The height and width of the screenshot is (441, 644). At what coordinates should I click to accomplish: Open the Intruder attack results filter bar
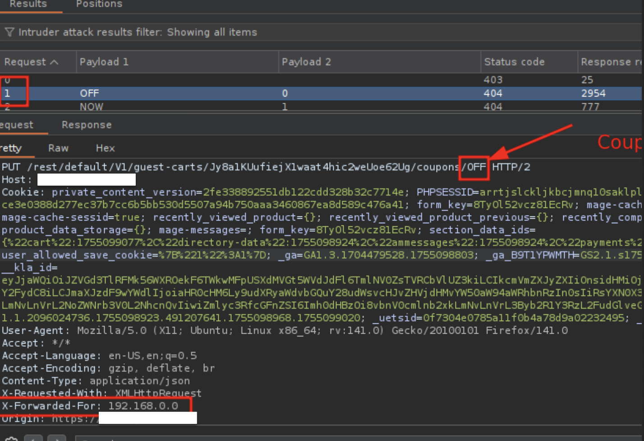click(x=138, y=32)
